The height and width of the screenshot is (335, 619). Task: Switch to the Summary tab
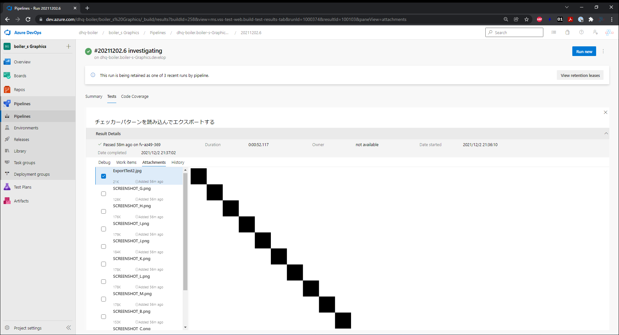click(94, 96)
